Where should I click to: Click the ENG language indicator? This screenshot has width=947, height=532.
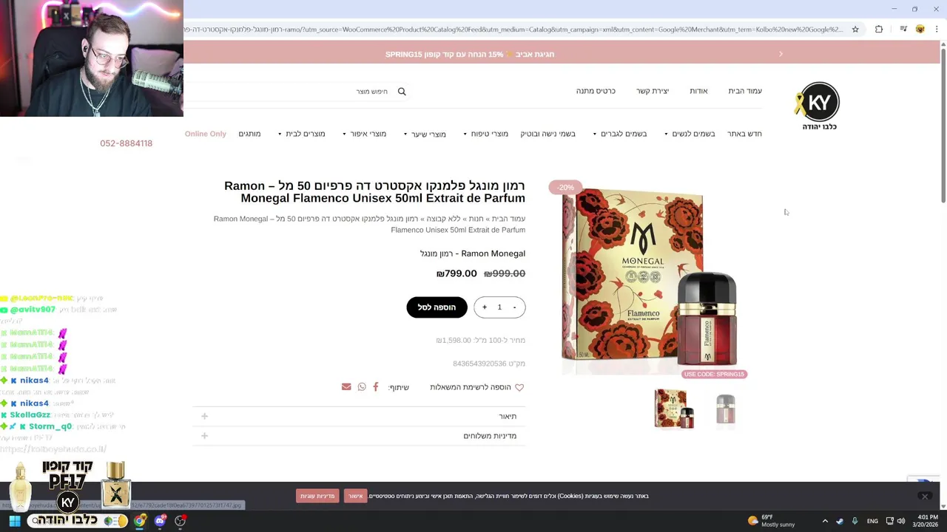pos(872,521)
